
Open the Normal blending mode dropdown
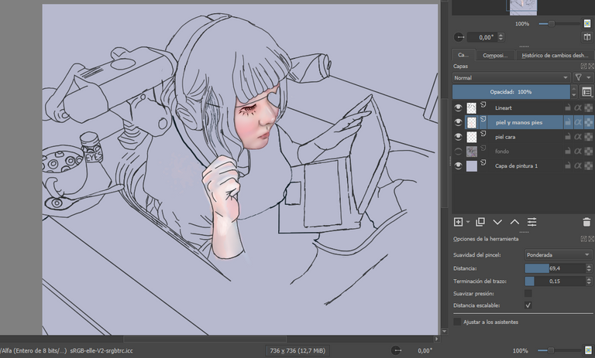(511, 77)
